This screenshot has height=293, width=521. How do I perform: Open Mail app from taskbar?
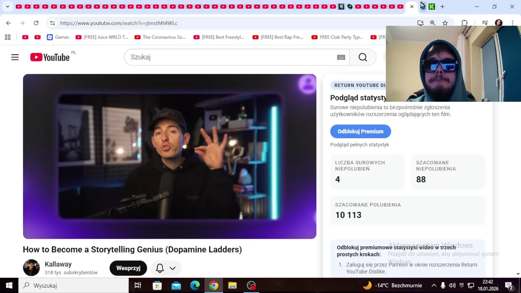pyautogui.click(x=176, y=285)
